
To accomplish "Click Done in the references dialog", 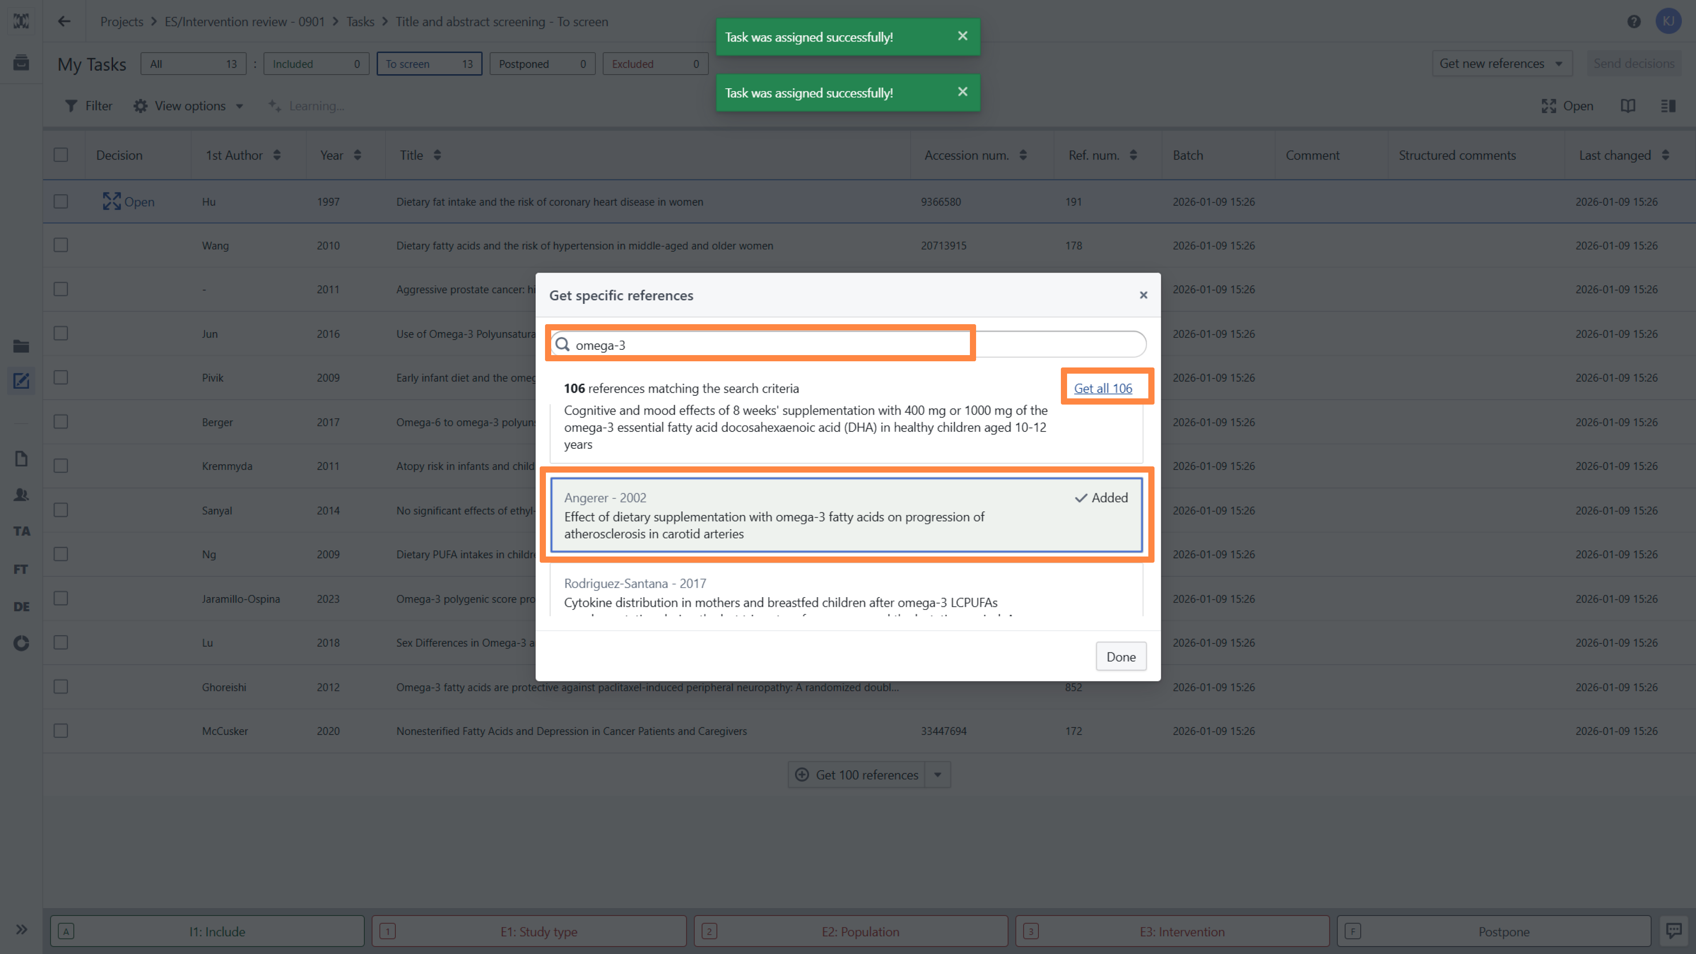I will (1121, 656).
